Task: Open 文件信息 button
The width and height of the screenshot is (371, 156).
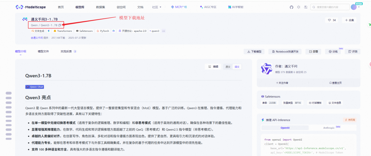Action: click(x=335, y=103)
